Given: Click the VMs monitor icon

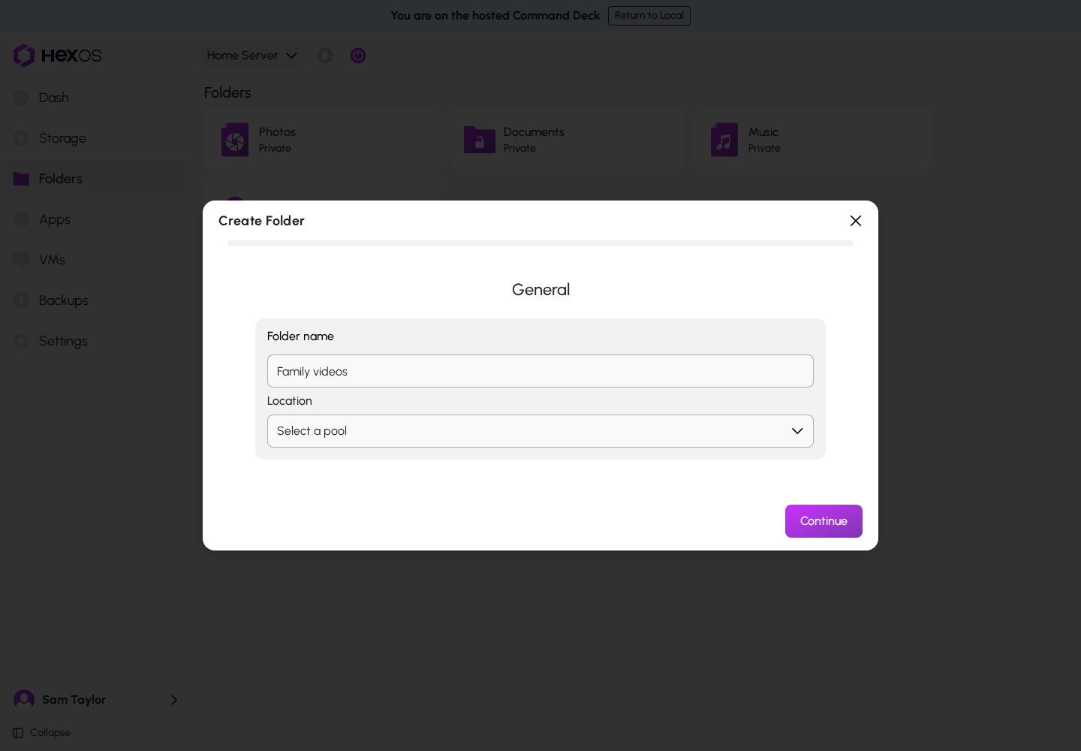Looking at the screenshot, I should (21, 260).
